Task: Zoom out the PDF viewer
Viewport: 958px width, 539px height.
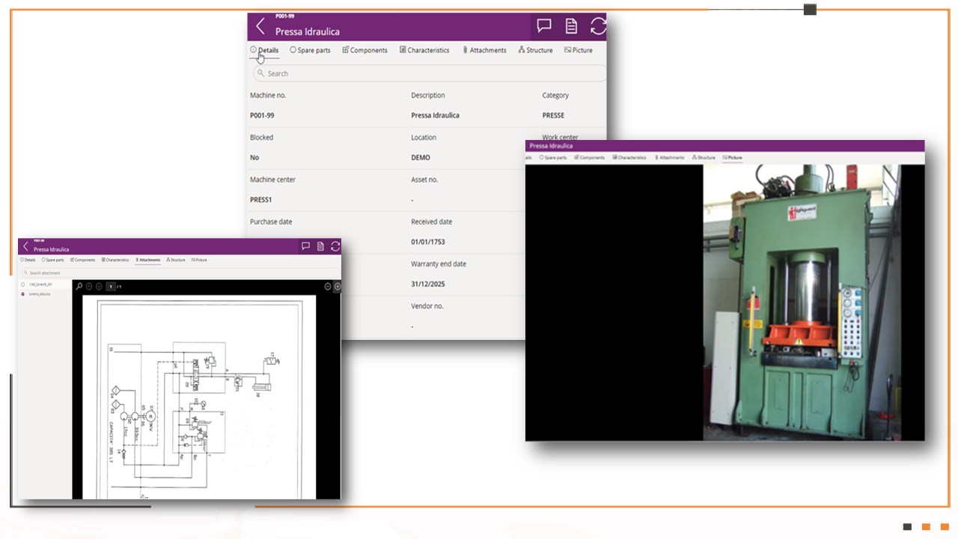Action: 327,287
